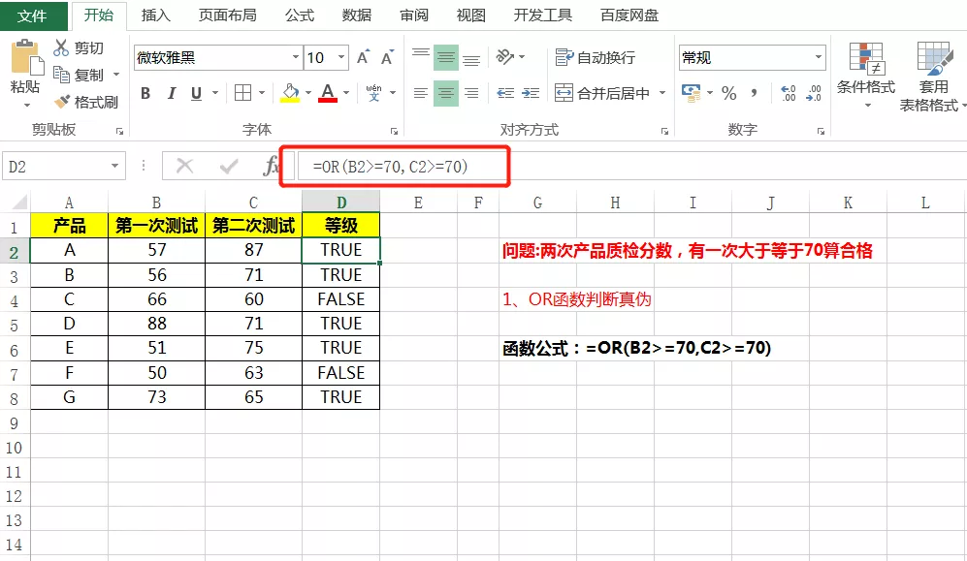Click the Paste icon
This screenshot has height=561, width=967.
click(26, 58)
